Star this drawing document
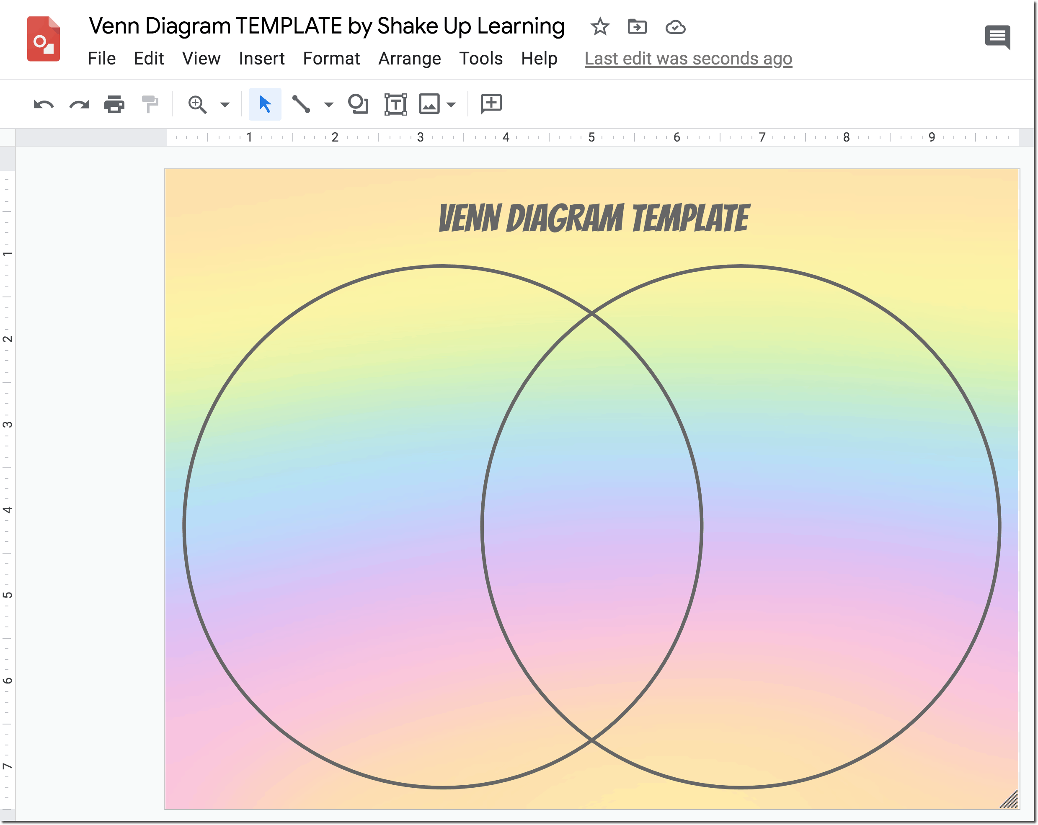 coord(600,27)
